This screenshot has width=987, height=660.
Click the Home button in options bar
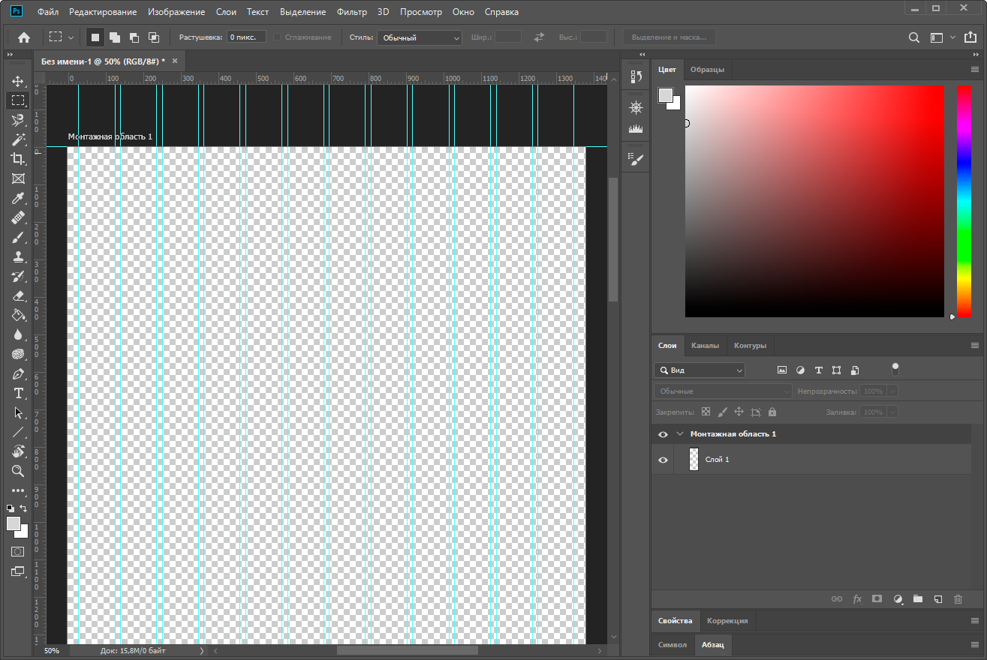coord(24,37)
